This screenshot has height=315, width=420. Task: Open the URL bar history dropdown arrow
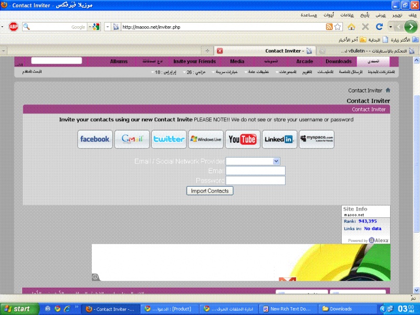tap(108, 26)
